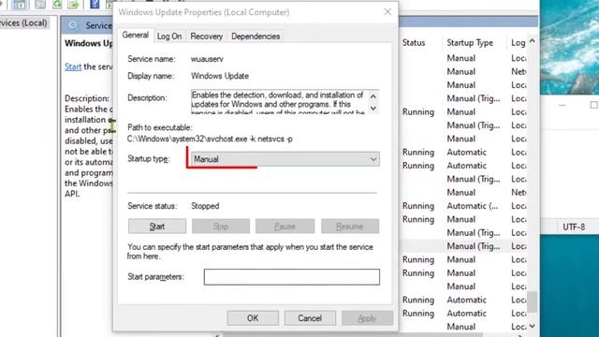Dismiss the dialog with Cancel
The image size is (599, 337).
click(310, 318)
